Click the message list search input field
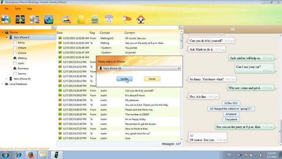282x159 pixels. [x=118, y=27]
